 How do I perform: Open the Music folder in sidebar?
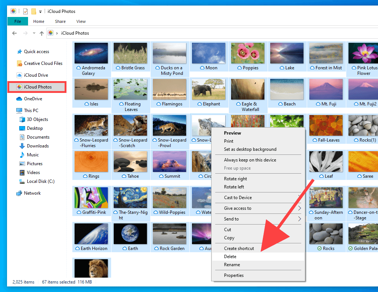click(x=32, y=155)
